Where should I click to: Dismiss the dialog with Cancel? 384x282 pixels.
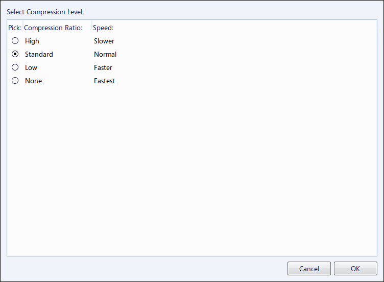[x=309, y=269]
